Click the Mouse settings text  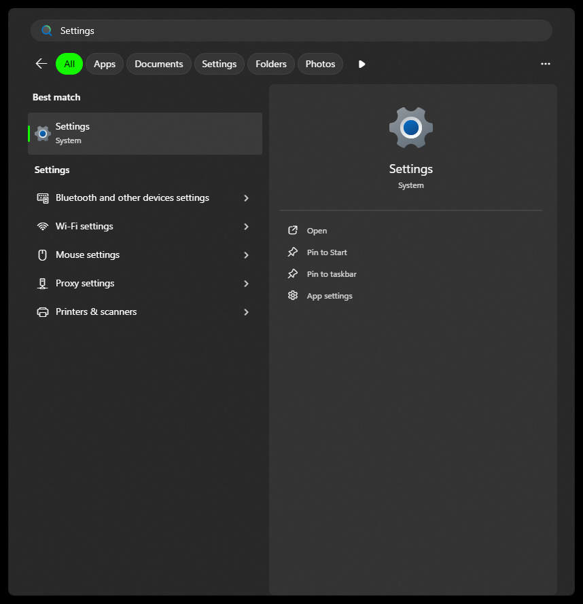pyautogui.click(x=88, y=254)
